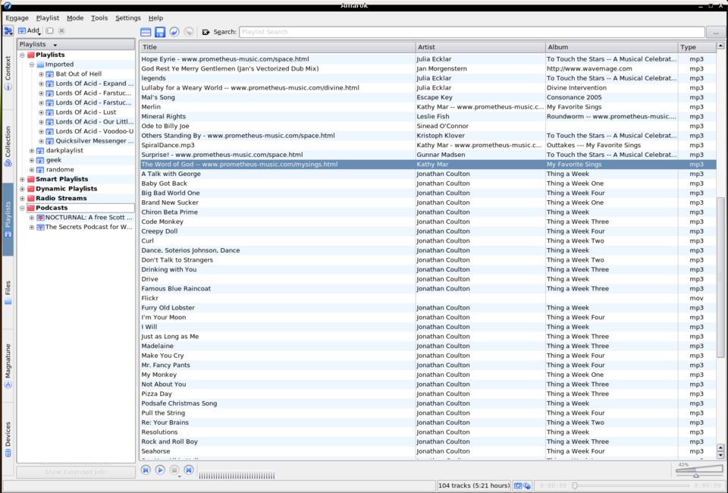Open the Tools menu
Screen dimensions: 728x493
click(99, 18)
